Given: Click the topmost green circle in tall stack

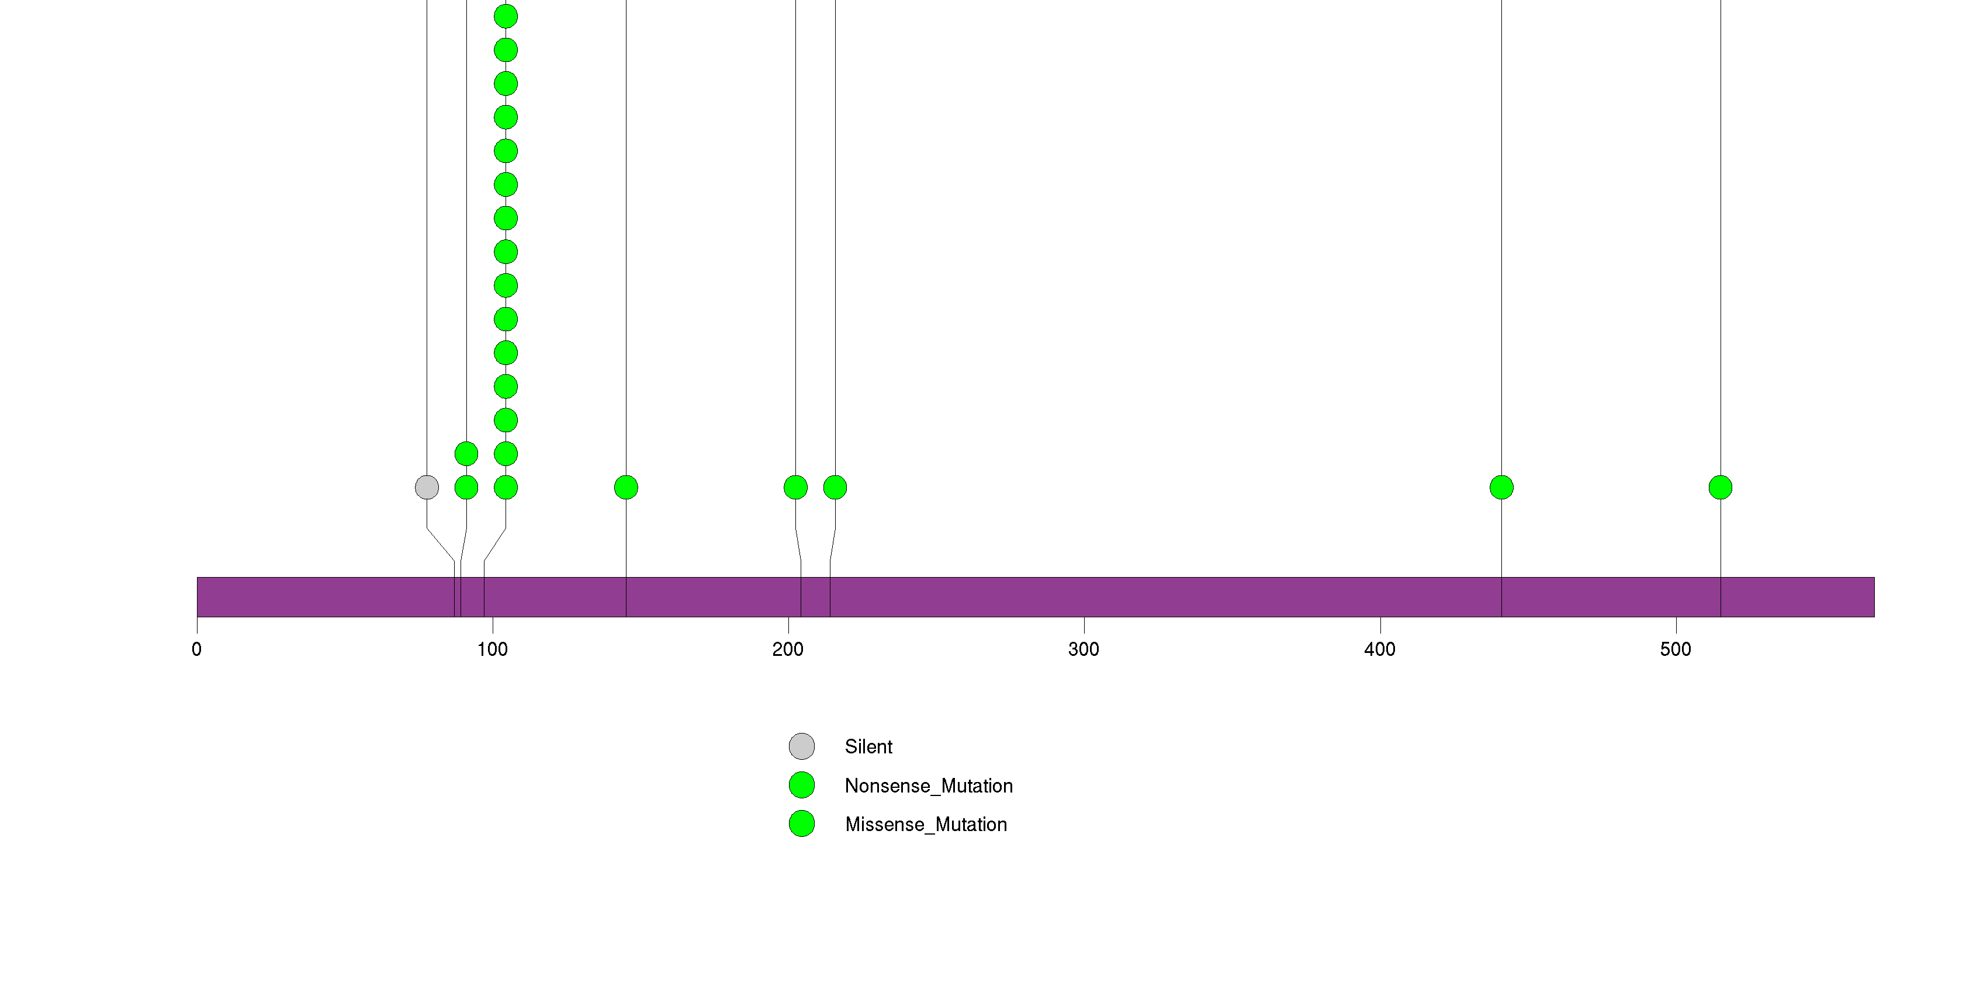Looking at the screenshot, I should pyautogui.click(x=506, y=16).
